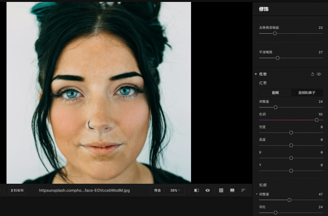
Task: Select the 脸颊 blush option
Action: (275, 93)
